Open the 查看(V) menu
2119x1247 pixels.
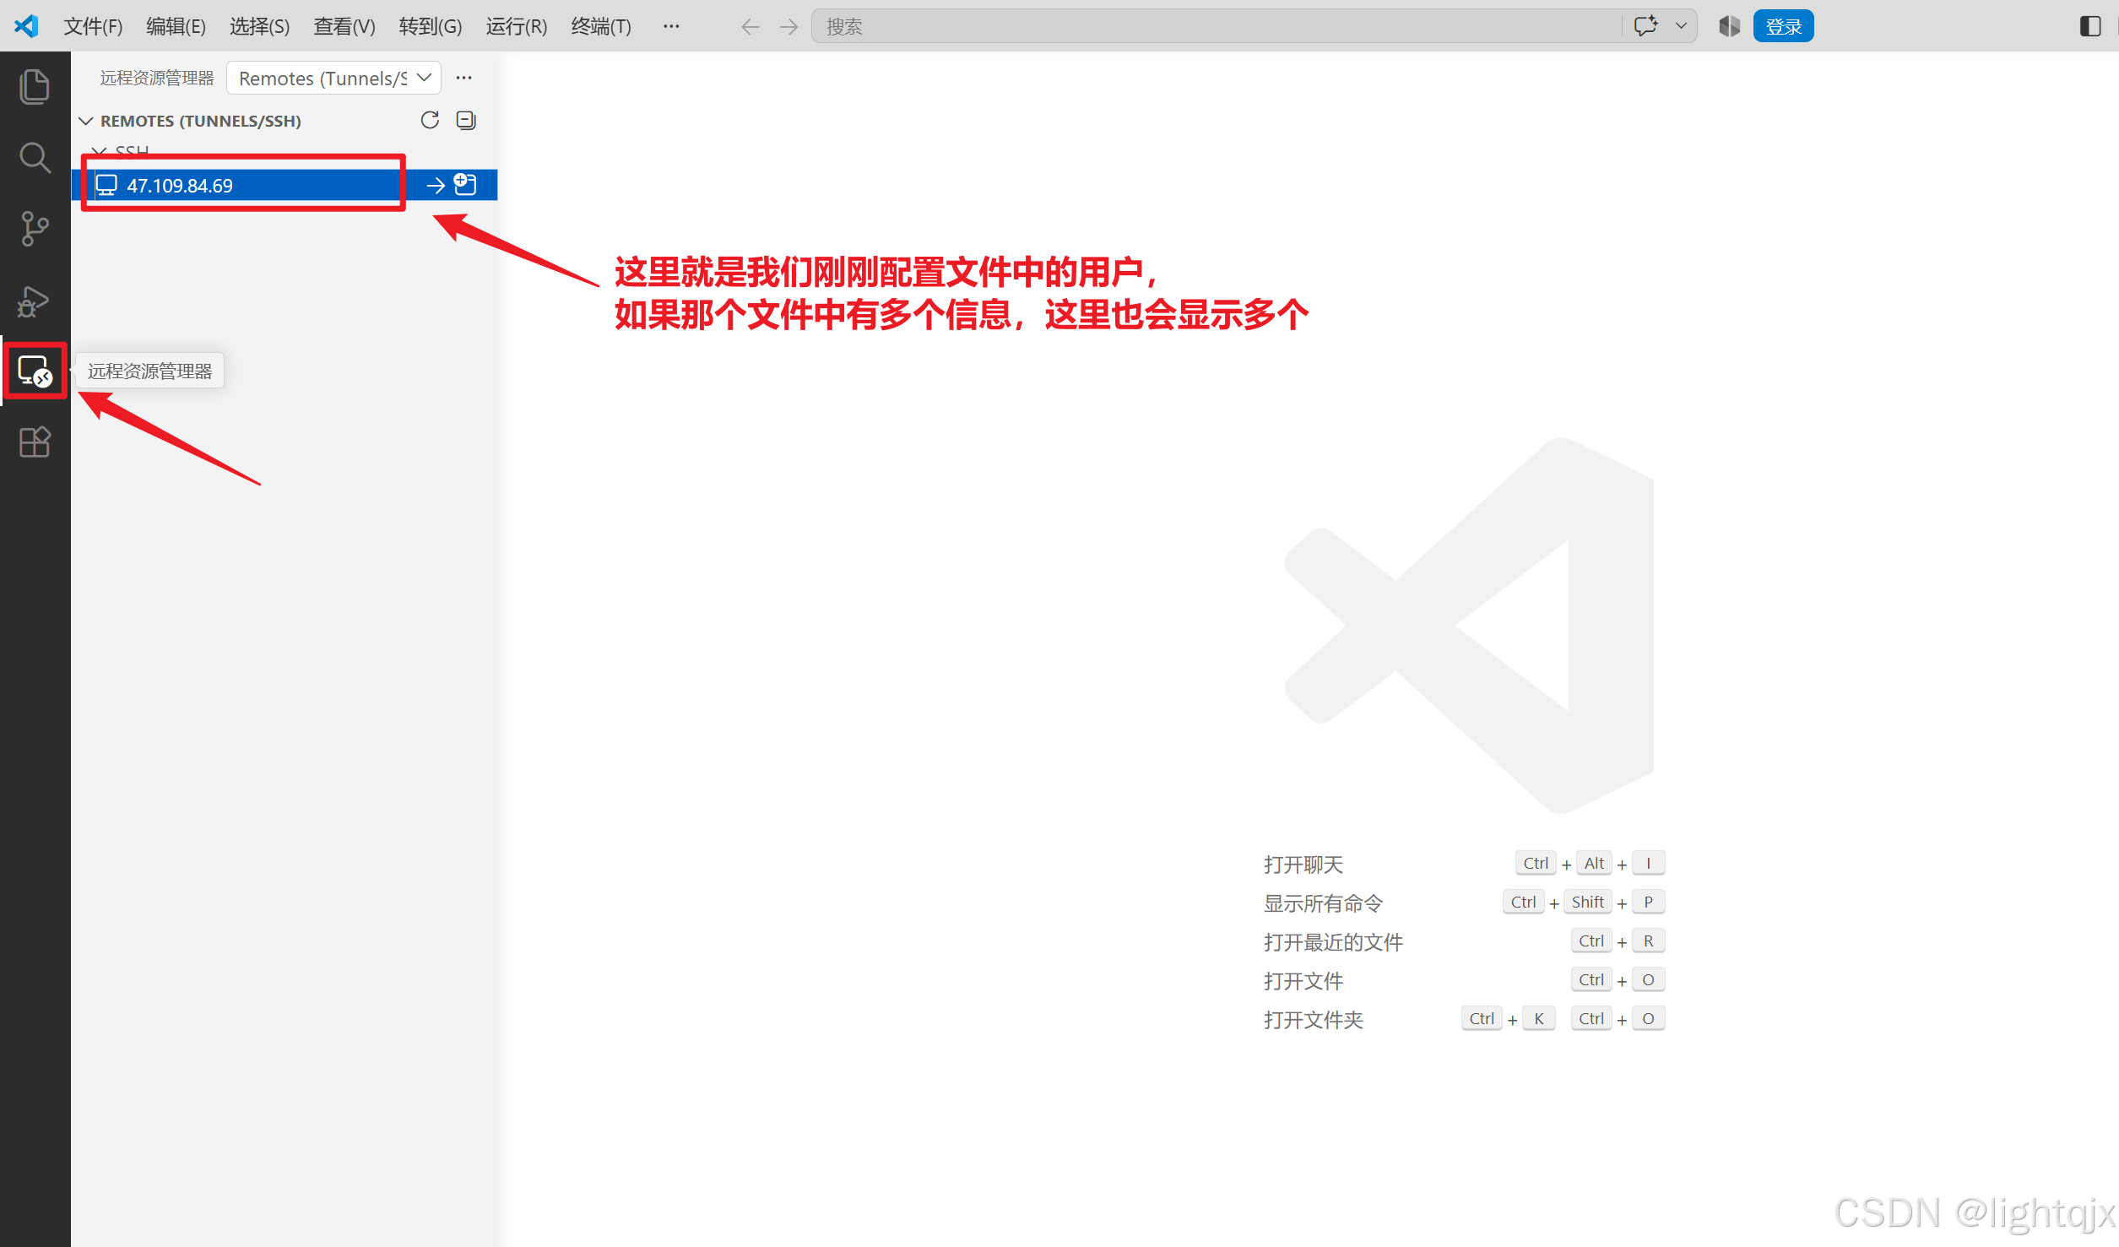[344, 27]
